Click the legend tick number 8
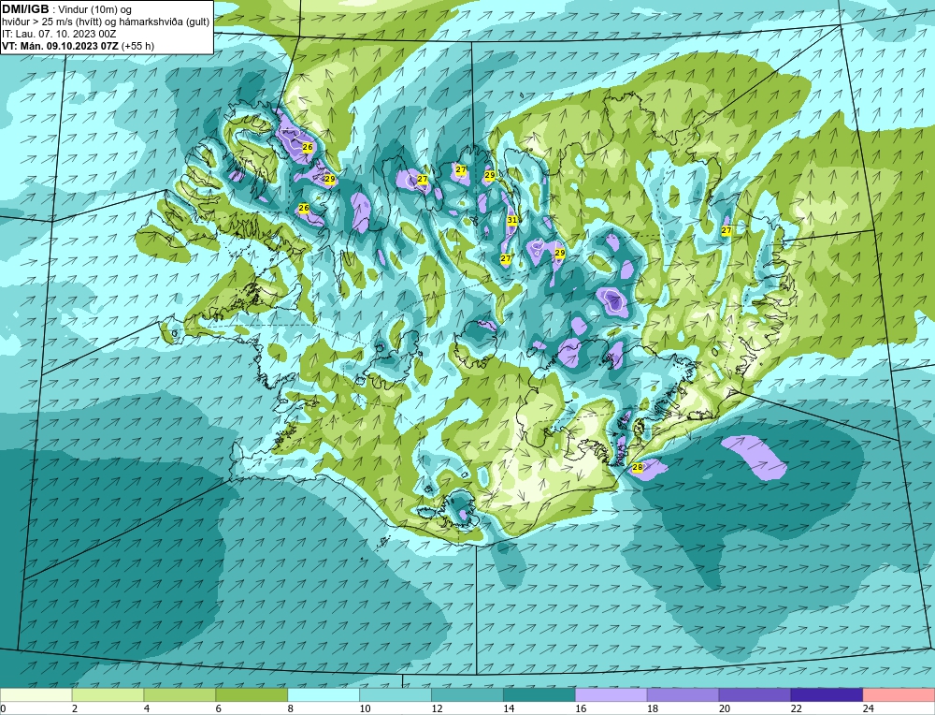 click(x=291, y=708)
